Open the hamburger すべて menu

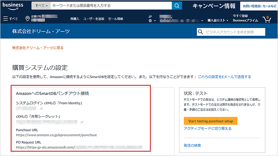(11, 19)
